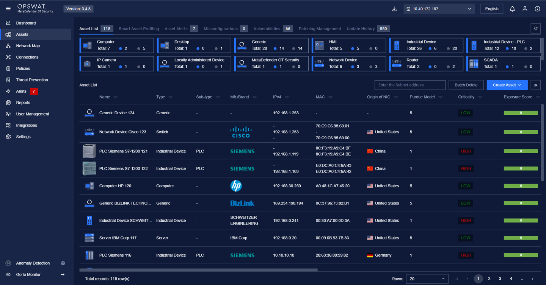
Task: Click the Server IBM Corp 117 icon
Action: 89,238
